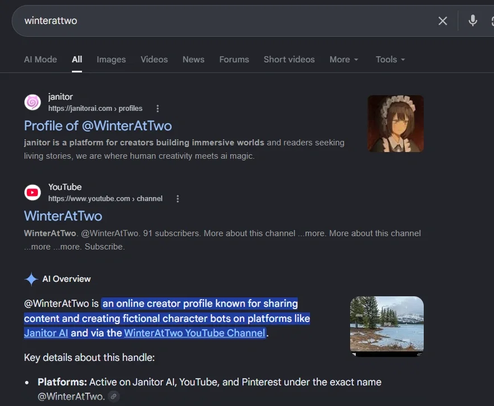
Task: Click the YouTube favicon in the results
Action: pyautogui.click(x=32, y=193)
